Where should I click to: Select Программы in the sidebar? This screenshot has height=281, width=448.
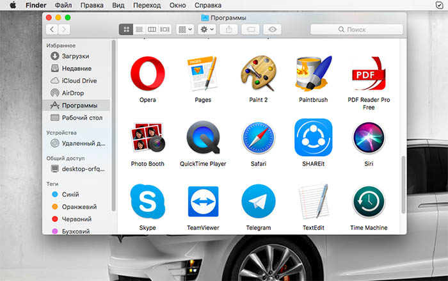tap(76, 105)
